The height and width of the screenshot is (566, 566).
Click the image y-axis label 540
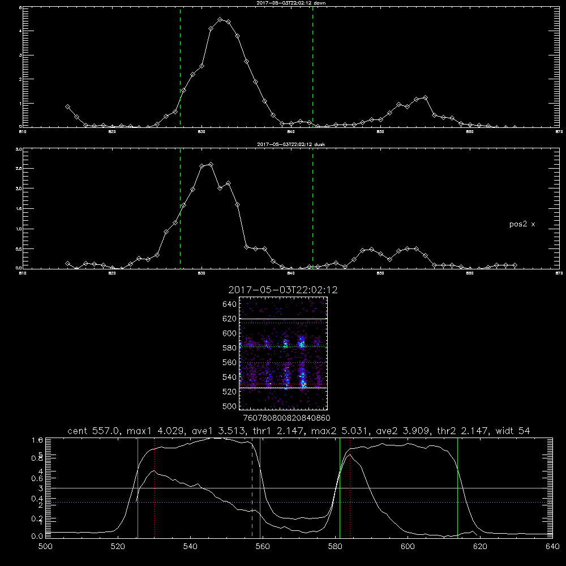coord(229,377)
